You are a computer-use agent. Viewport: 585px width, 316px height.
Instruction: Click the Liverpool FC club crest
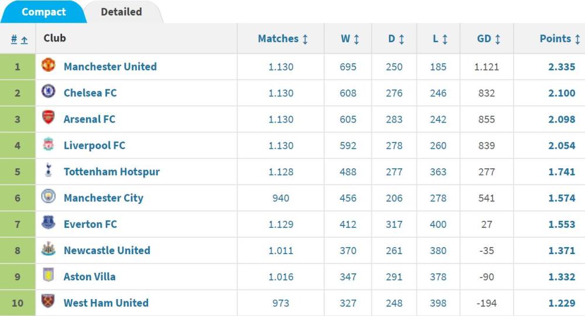(x=48, y=144)
